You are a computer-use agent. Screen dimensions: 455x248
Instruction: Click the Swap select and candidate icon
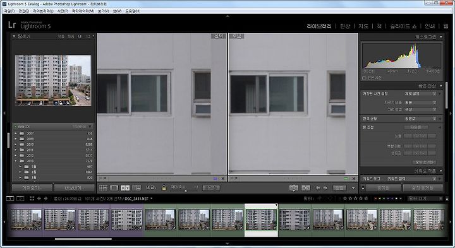[x=294, y=188]
